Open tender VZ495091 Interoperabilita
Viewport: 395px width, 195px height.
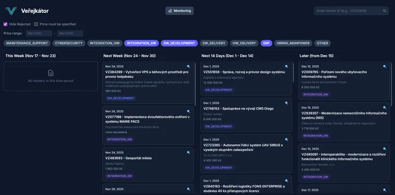(x=344, y=157)
